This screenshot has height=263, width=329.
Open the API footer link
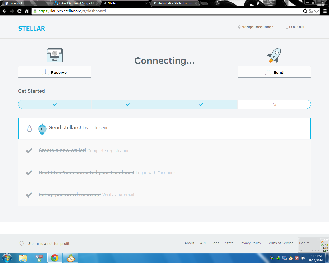tap(203, 243)
